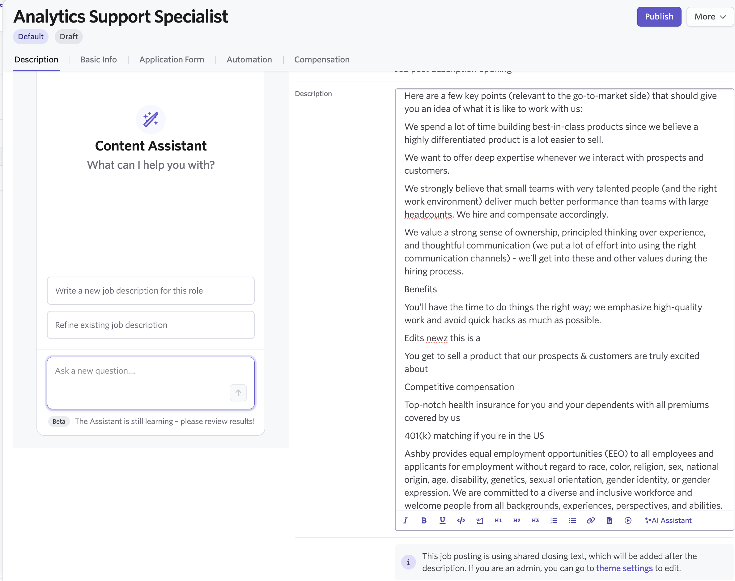The height and width of the screenshot is (581, 735).
Task: Publish the job posting
Action: point(659,17)
